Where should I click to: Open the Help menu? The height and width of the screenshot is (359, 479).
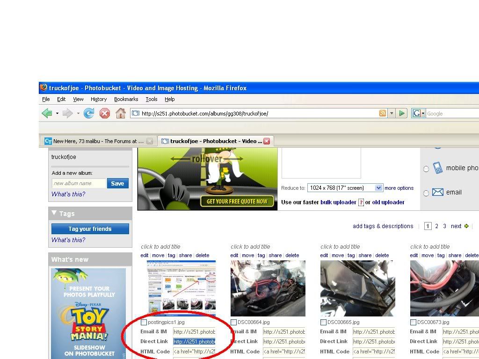point(169,99)
